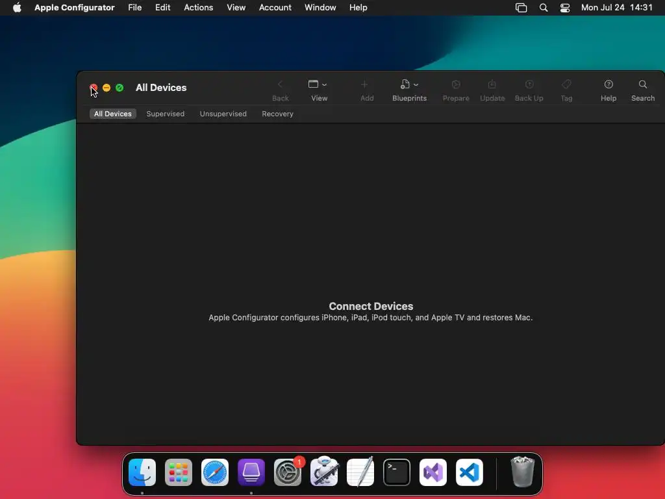Screen dimensions: 665x499
Task: Close the All Devices window
Action: (94, 88)
